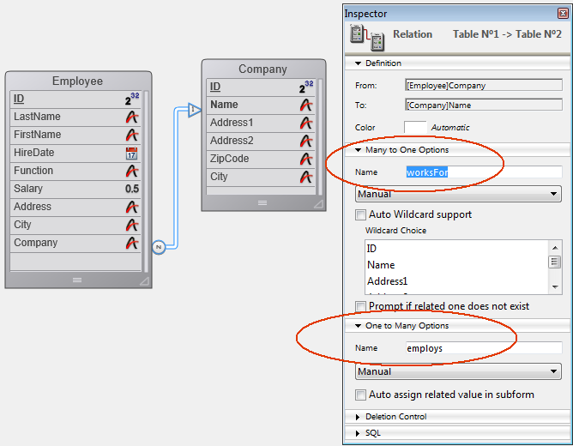Click the Relation icon in Inspector header
The width and height of the screenshot is (573, 446).
tap(367, 35)
